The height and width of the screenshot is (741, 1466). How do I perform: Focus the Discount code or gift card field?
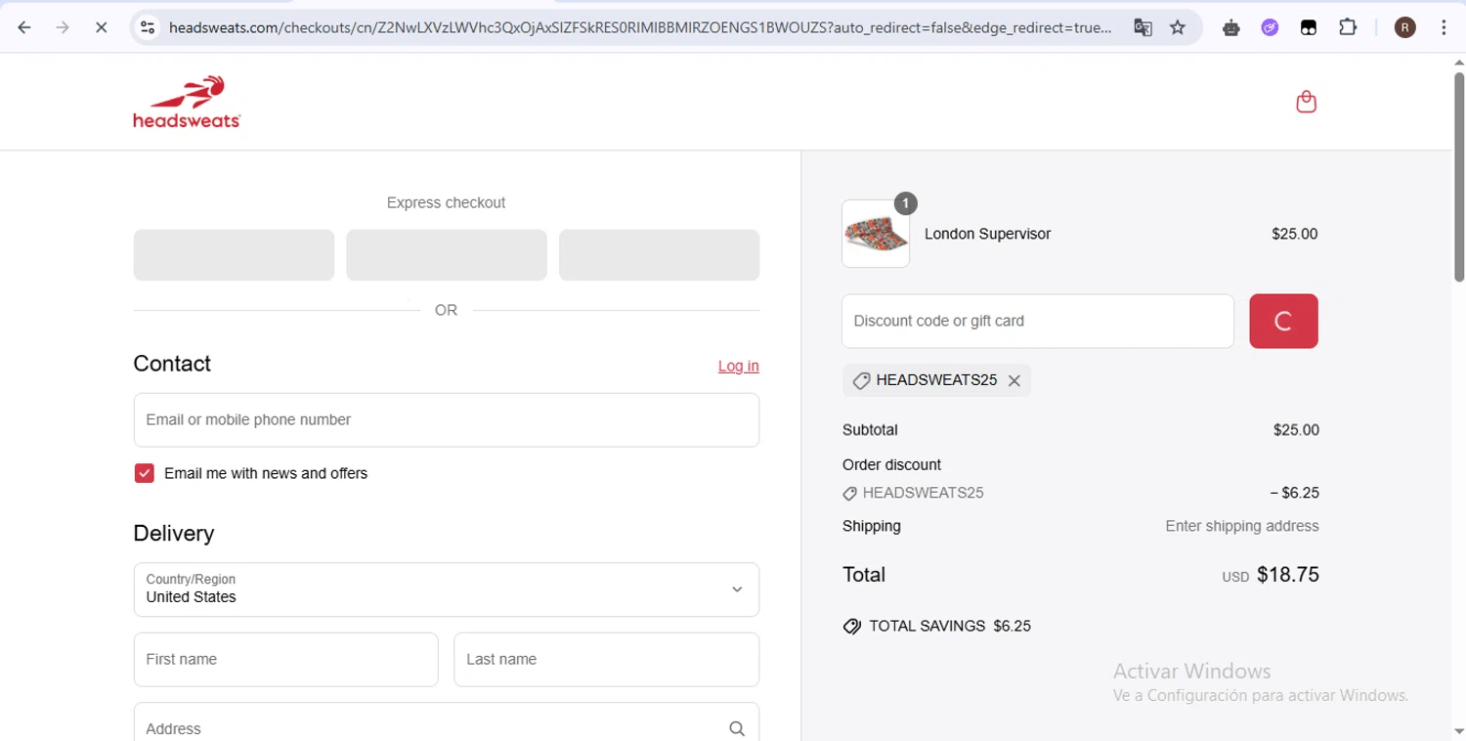1038,321
